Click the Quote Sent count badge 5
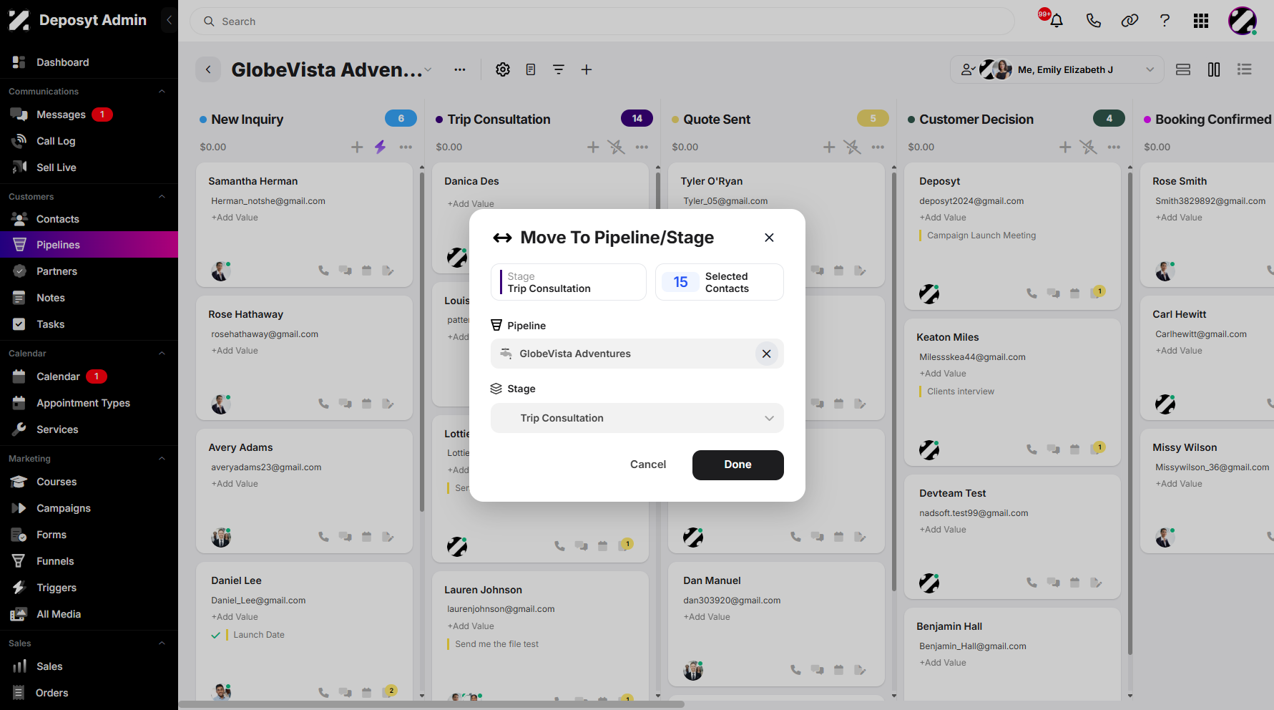The width and height of the screenshot is (1274, 710). (x=873, y=118)
